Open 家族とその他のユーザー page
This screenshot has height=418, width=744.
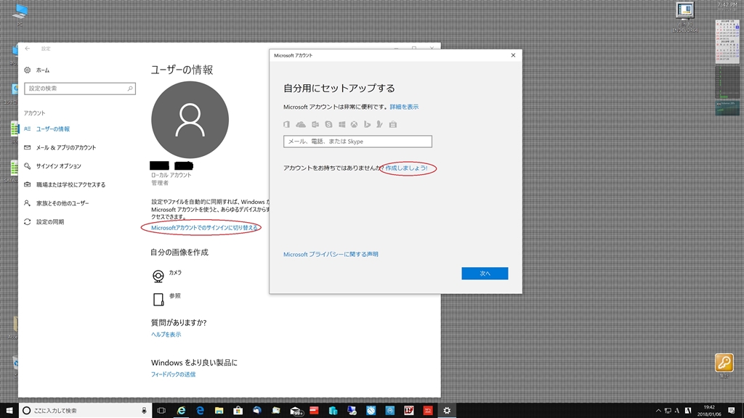(62, 203)
